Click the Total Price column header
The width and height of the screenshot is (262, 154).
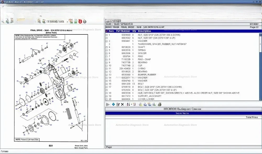pos(252,117)
